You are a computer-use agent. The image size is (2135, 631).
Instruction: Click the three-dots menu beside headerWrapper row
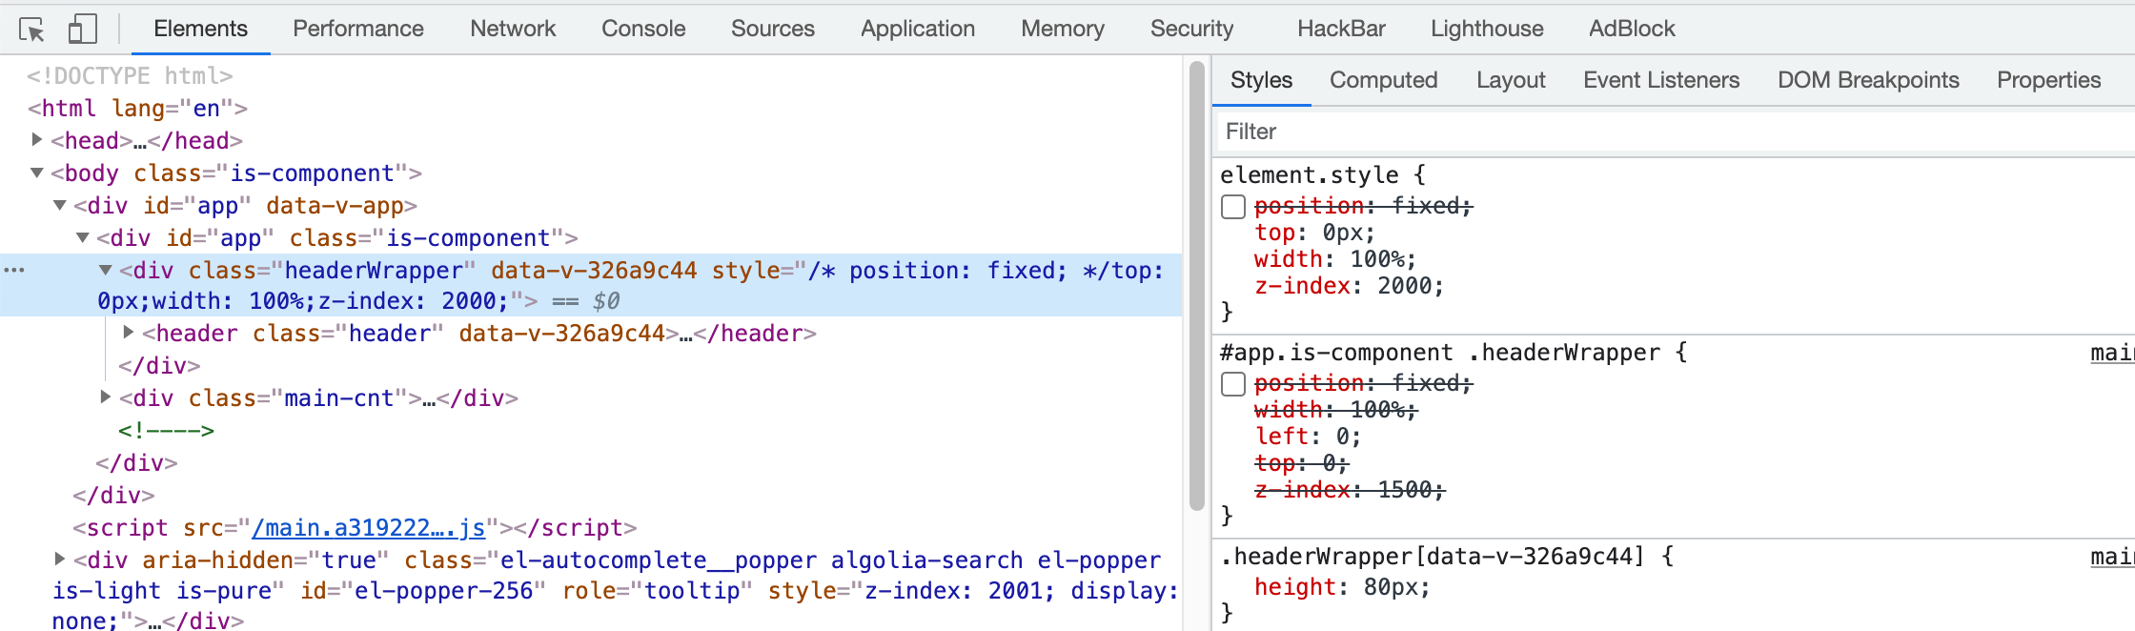(14, 271)
